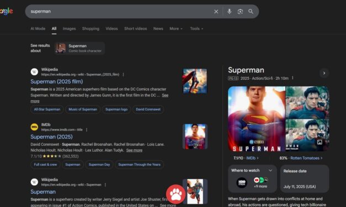Switch to Images tab

[x=69, y=29]
